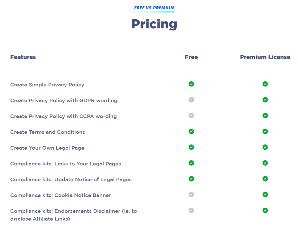
Task: Click the FREE VS PREMIUM heading link
Action: [x=154, y=8]
